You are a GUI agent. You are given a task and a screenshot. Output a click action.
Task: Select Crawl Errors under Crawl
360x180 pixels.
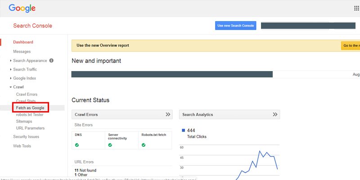click(27, 94)
